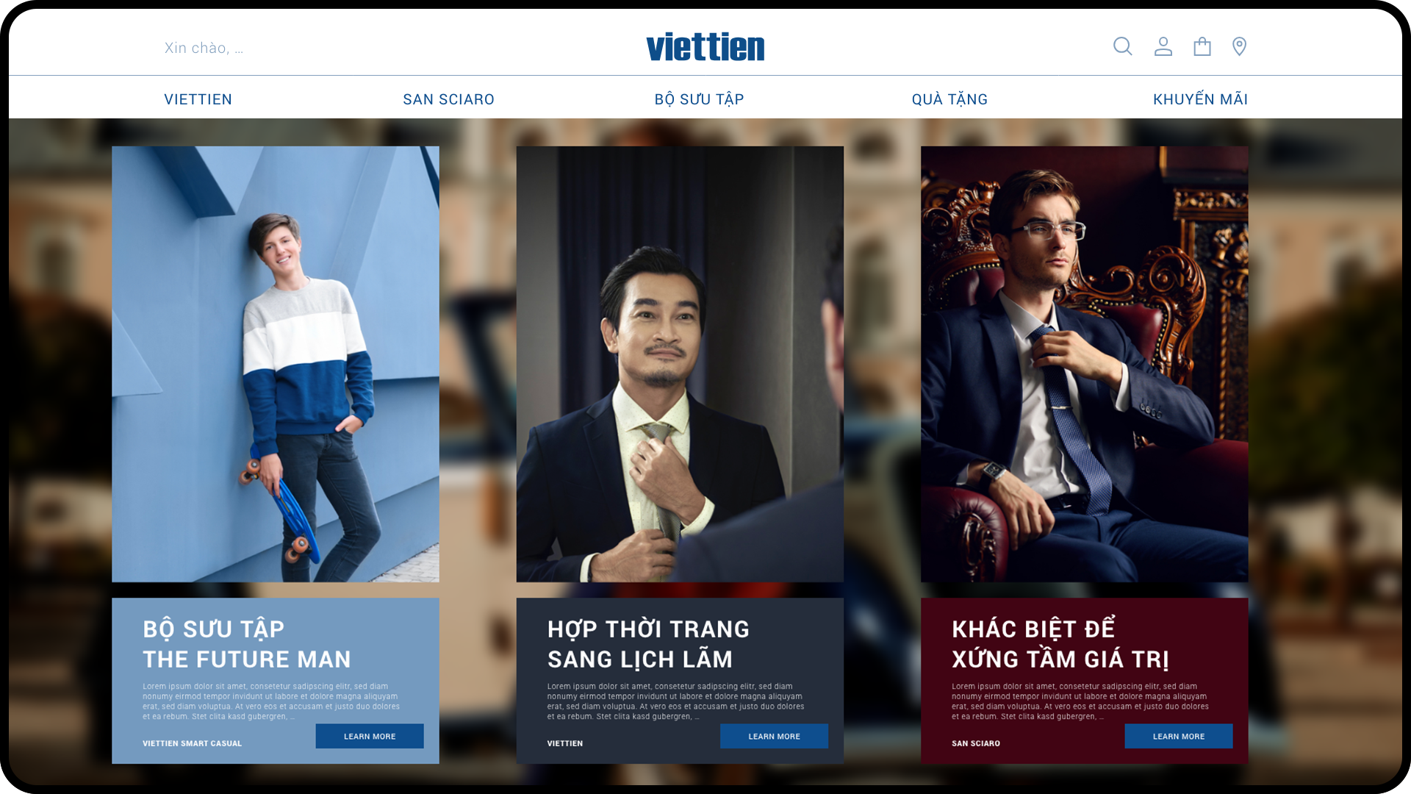Viewport: 1411px width, 794px height.
Task: Click Learn More on Xứng Tầm Giá Trị card
Action: pyautogui.click(x=1179, y=736)
